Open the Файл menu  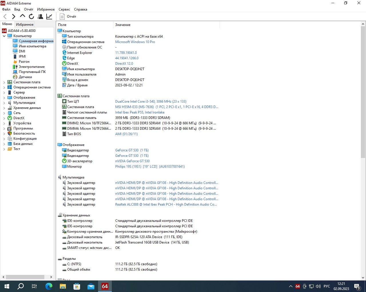pos(6,9)
